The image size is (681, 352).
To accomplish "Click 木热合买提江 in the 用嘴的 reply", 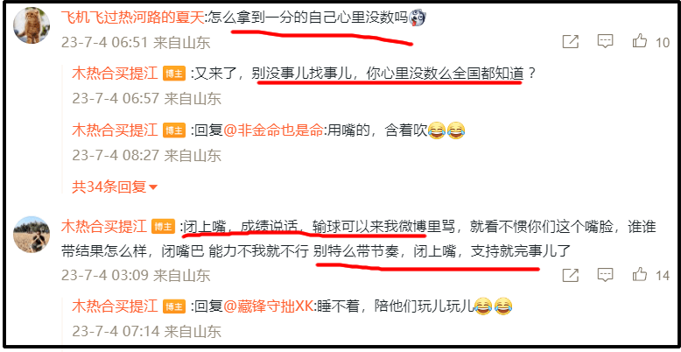I will (115, 130).
